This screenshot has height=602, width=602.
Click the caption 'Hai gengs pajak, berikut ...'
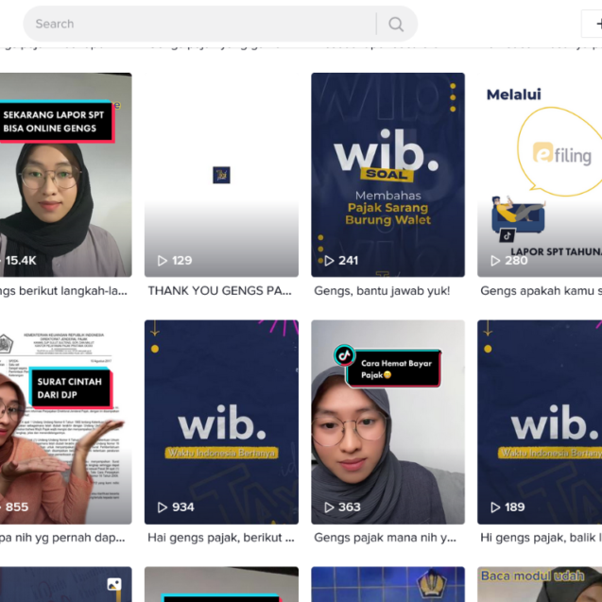[221, 538]
